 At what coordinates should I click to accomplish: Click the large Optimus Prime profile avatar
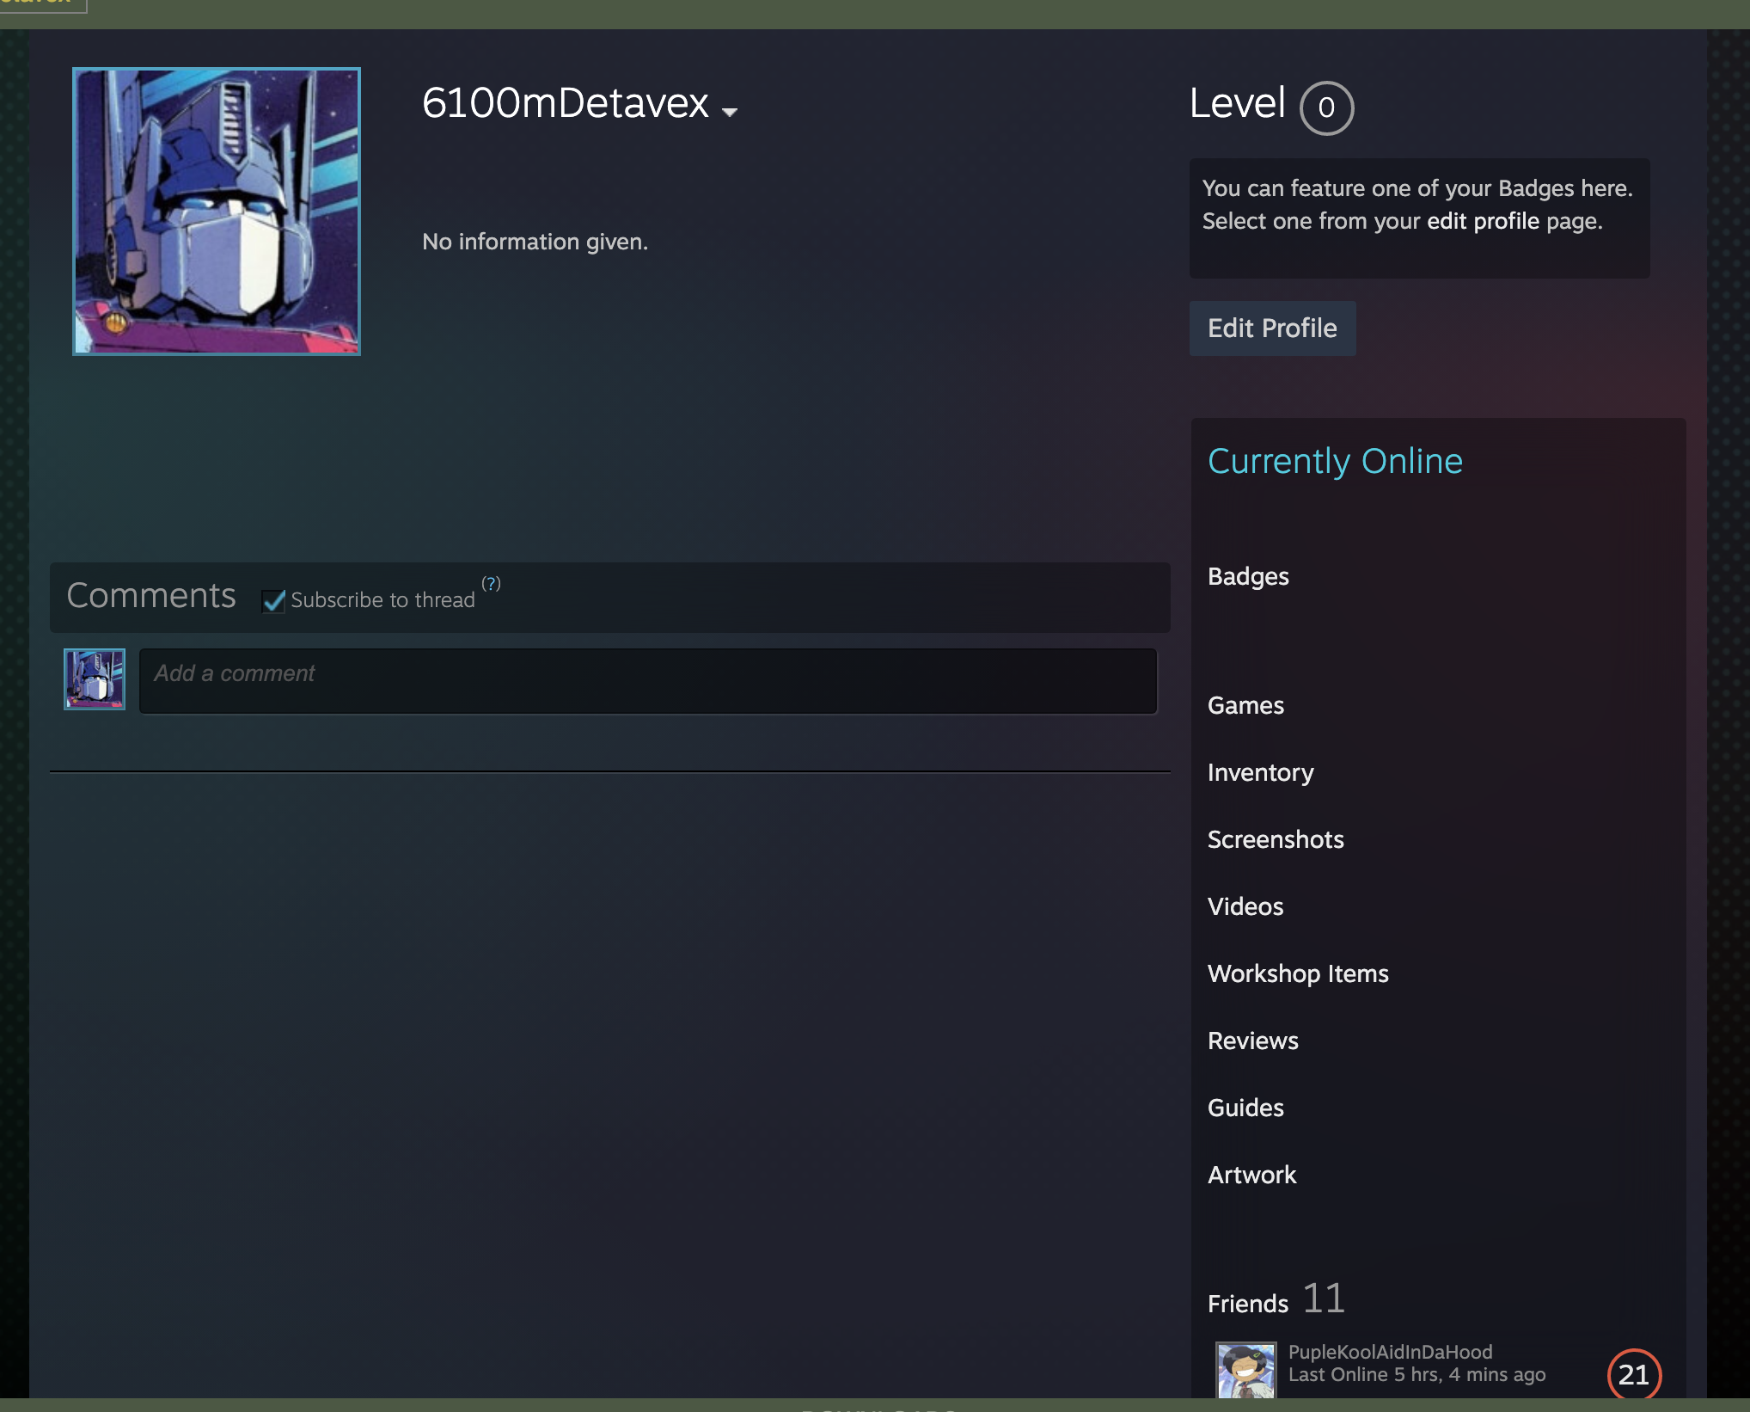[x=217, y=212]
